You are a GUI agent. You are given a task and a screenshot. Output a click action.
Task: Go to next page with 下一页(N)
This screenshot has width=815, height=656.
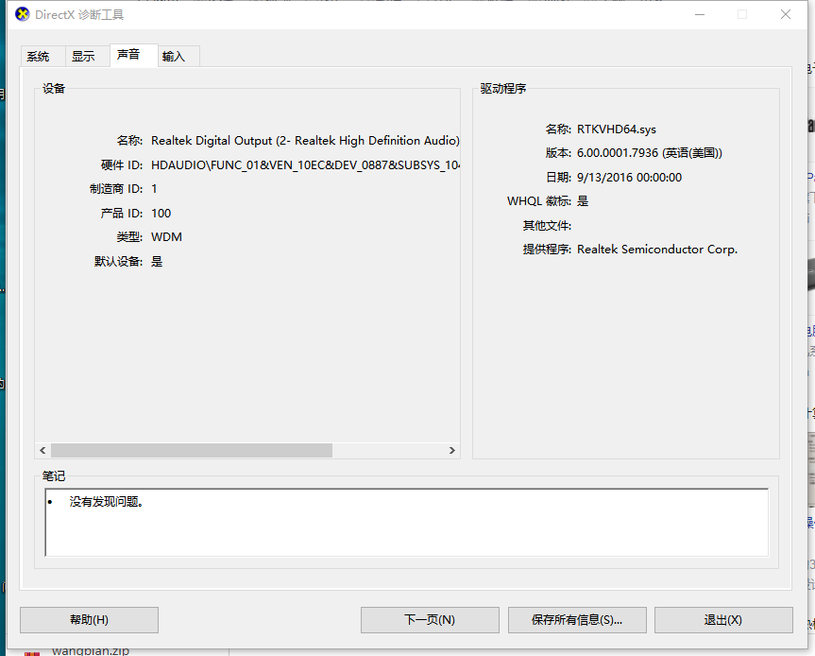pos(430,620)
